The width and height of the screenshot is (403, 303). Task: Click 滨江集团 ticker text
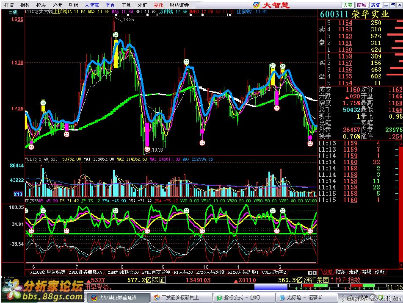click(316, 280)
